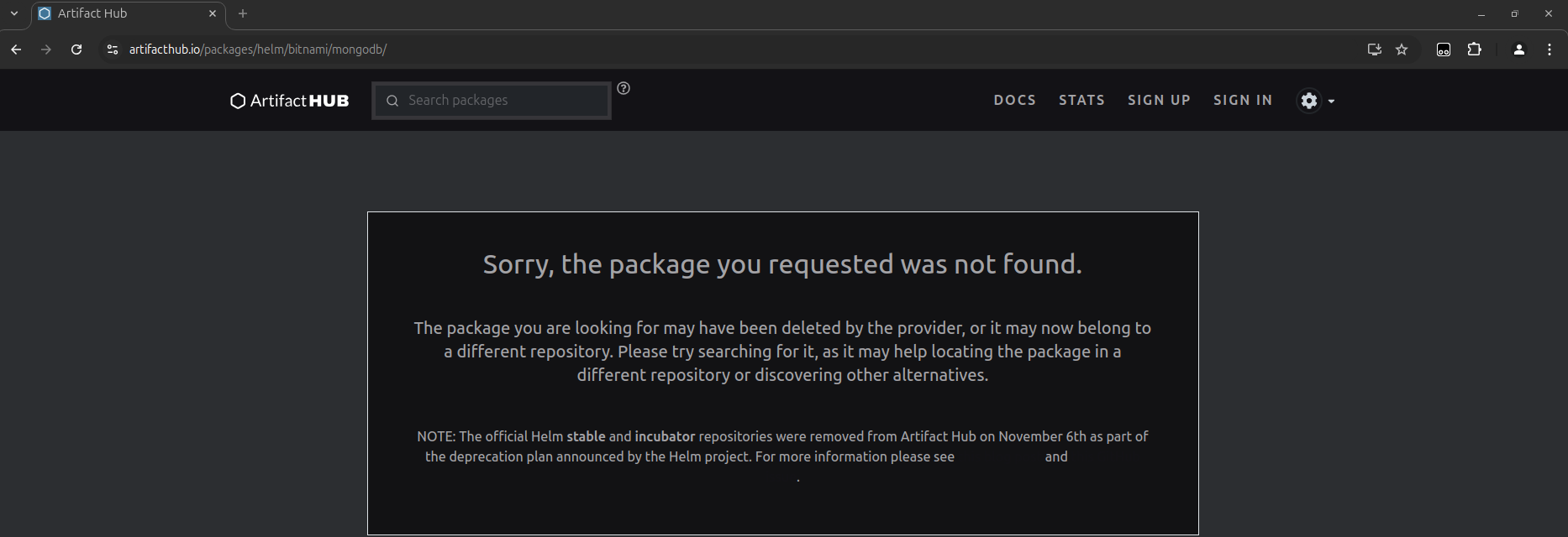This screenshot has width=1568, height=537.
Task: Open the tab search chevron
Action: click(14, 13)
